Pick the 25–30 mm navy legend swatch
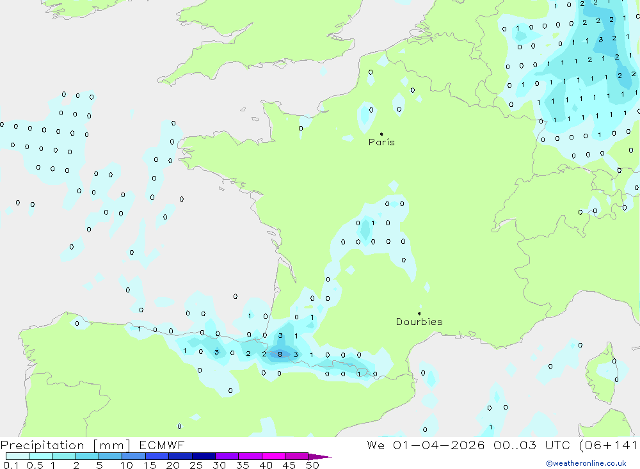Screen dimensions: 640x469 (204, 456)
